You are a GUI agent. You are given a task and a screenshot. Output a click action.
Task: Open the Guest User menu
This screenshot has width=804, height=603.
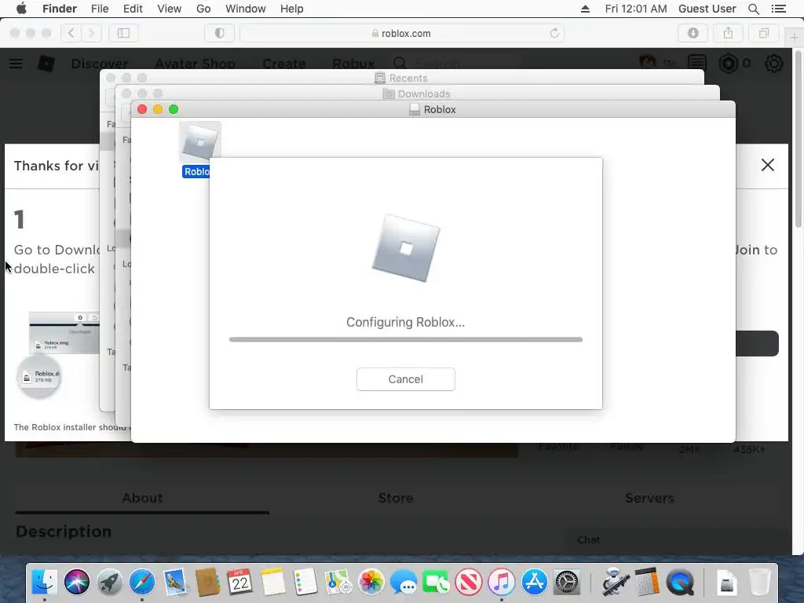[707, 9]
